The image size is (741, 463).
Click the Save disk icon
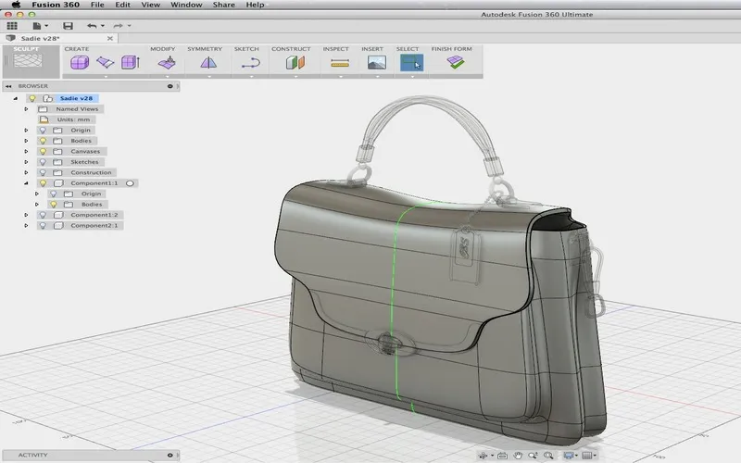tap(68, 26)
